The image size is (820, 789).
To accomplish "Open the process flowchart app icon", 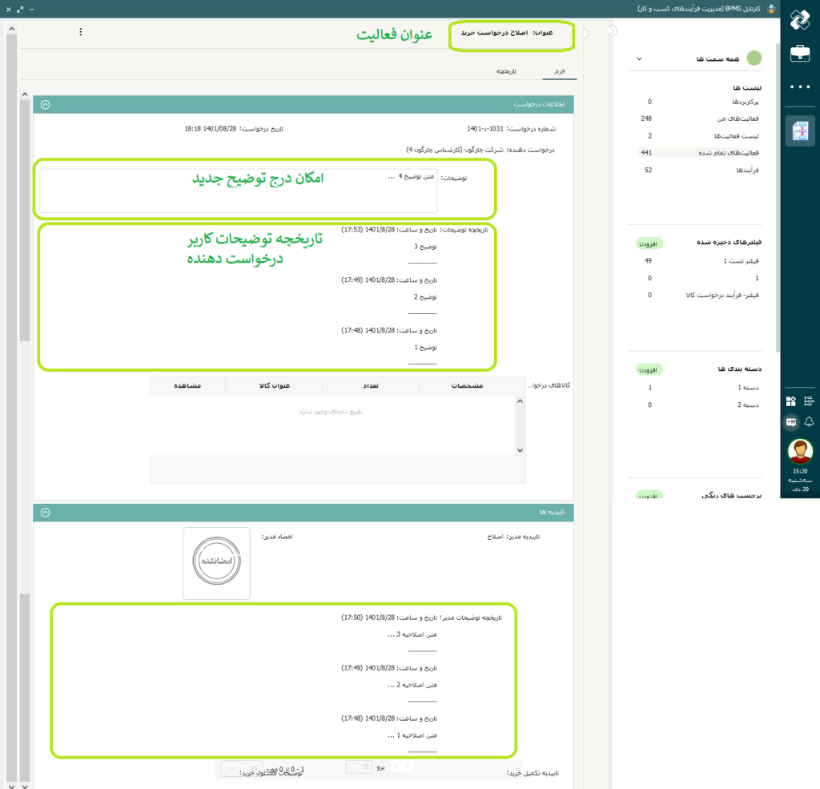I will [x=799, y=131].
